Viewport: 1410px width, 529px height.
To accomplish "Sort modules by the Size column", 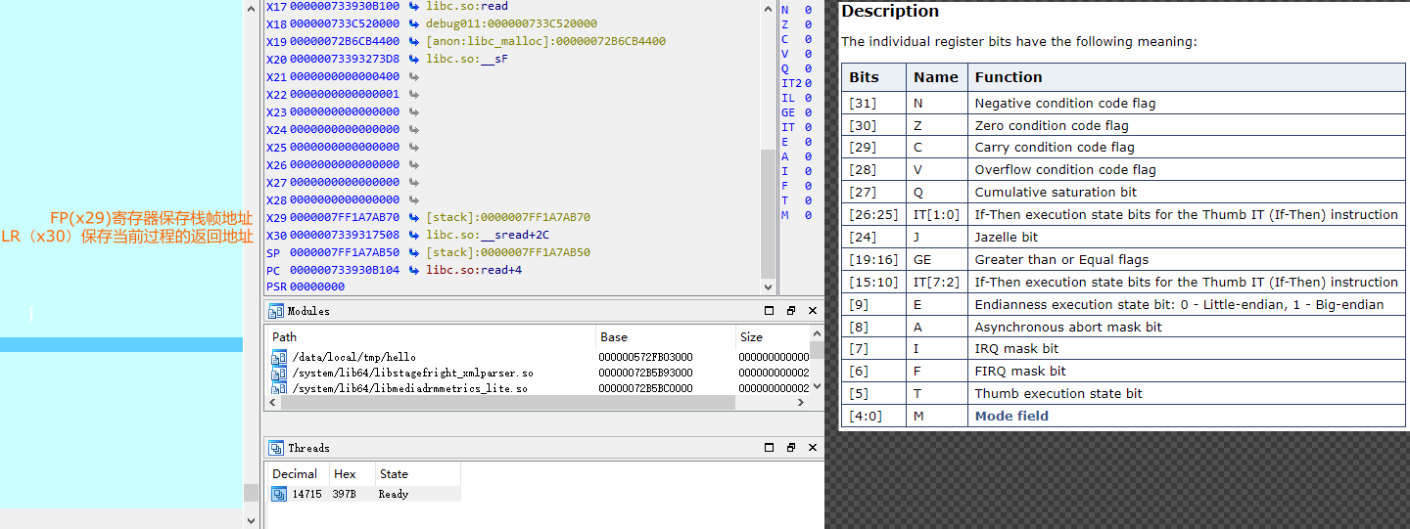I will pos(773,336).
